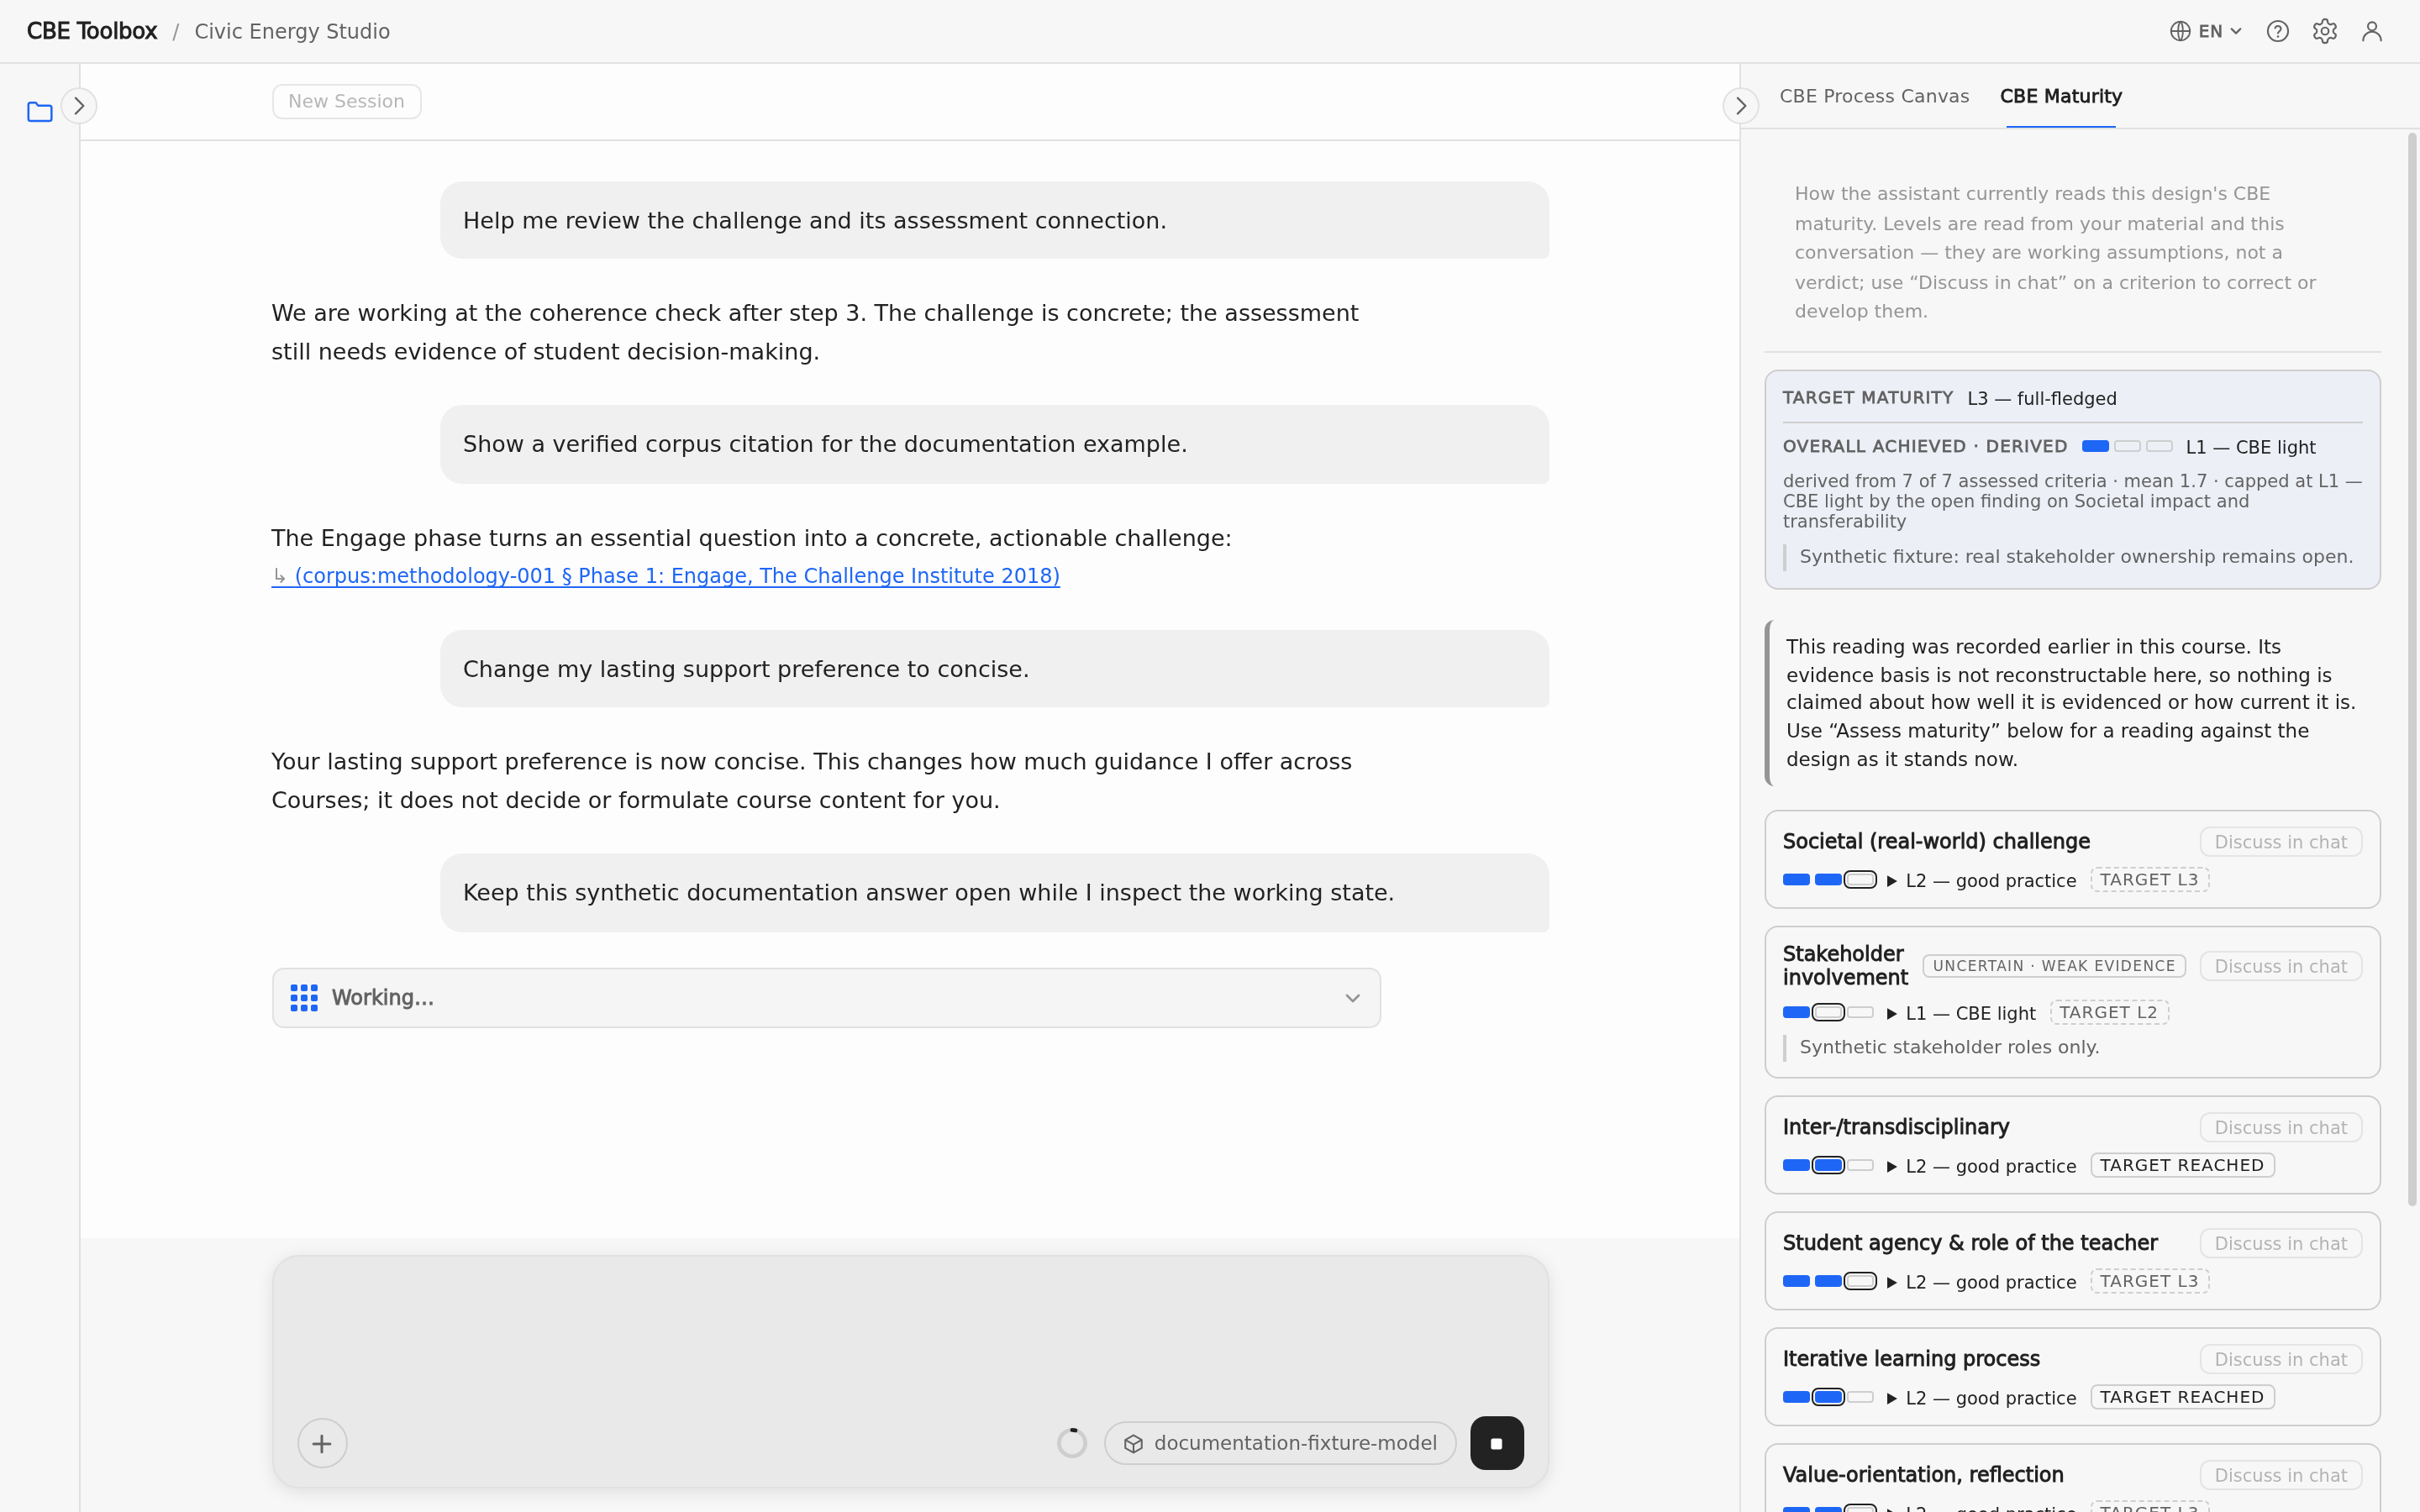The image size is (2420, 1512).
Task: Discuss Iterative learning process in chat
Action: (2281, 1359)
